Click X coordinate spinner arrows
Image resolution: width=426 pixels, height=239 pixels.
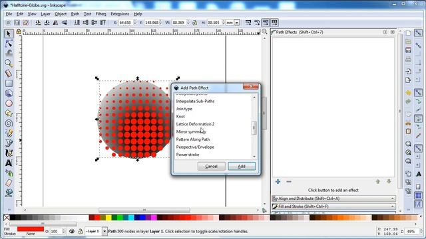pyautogui.click(x=135, y=23)
